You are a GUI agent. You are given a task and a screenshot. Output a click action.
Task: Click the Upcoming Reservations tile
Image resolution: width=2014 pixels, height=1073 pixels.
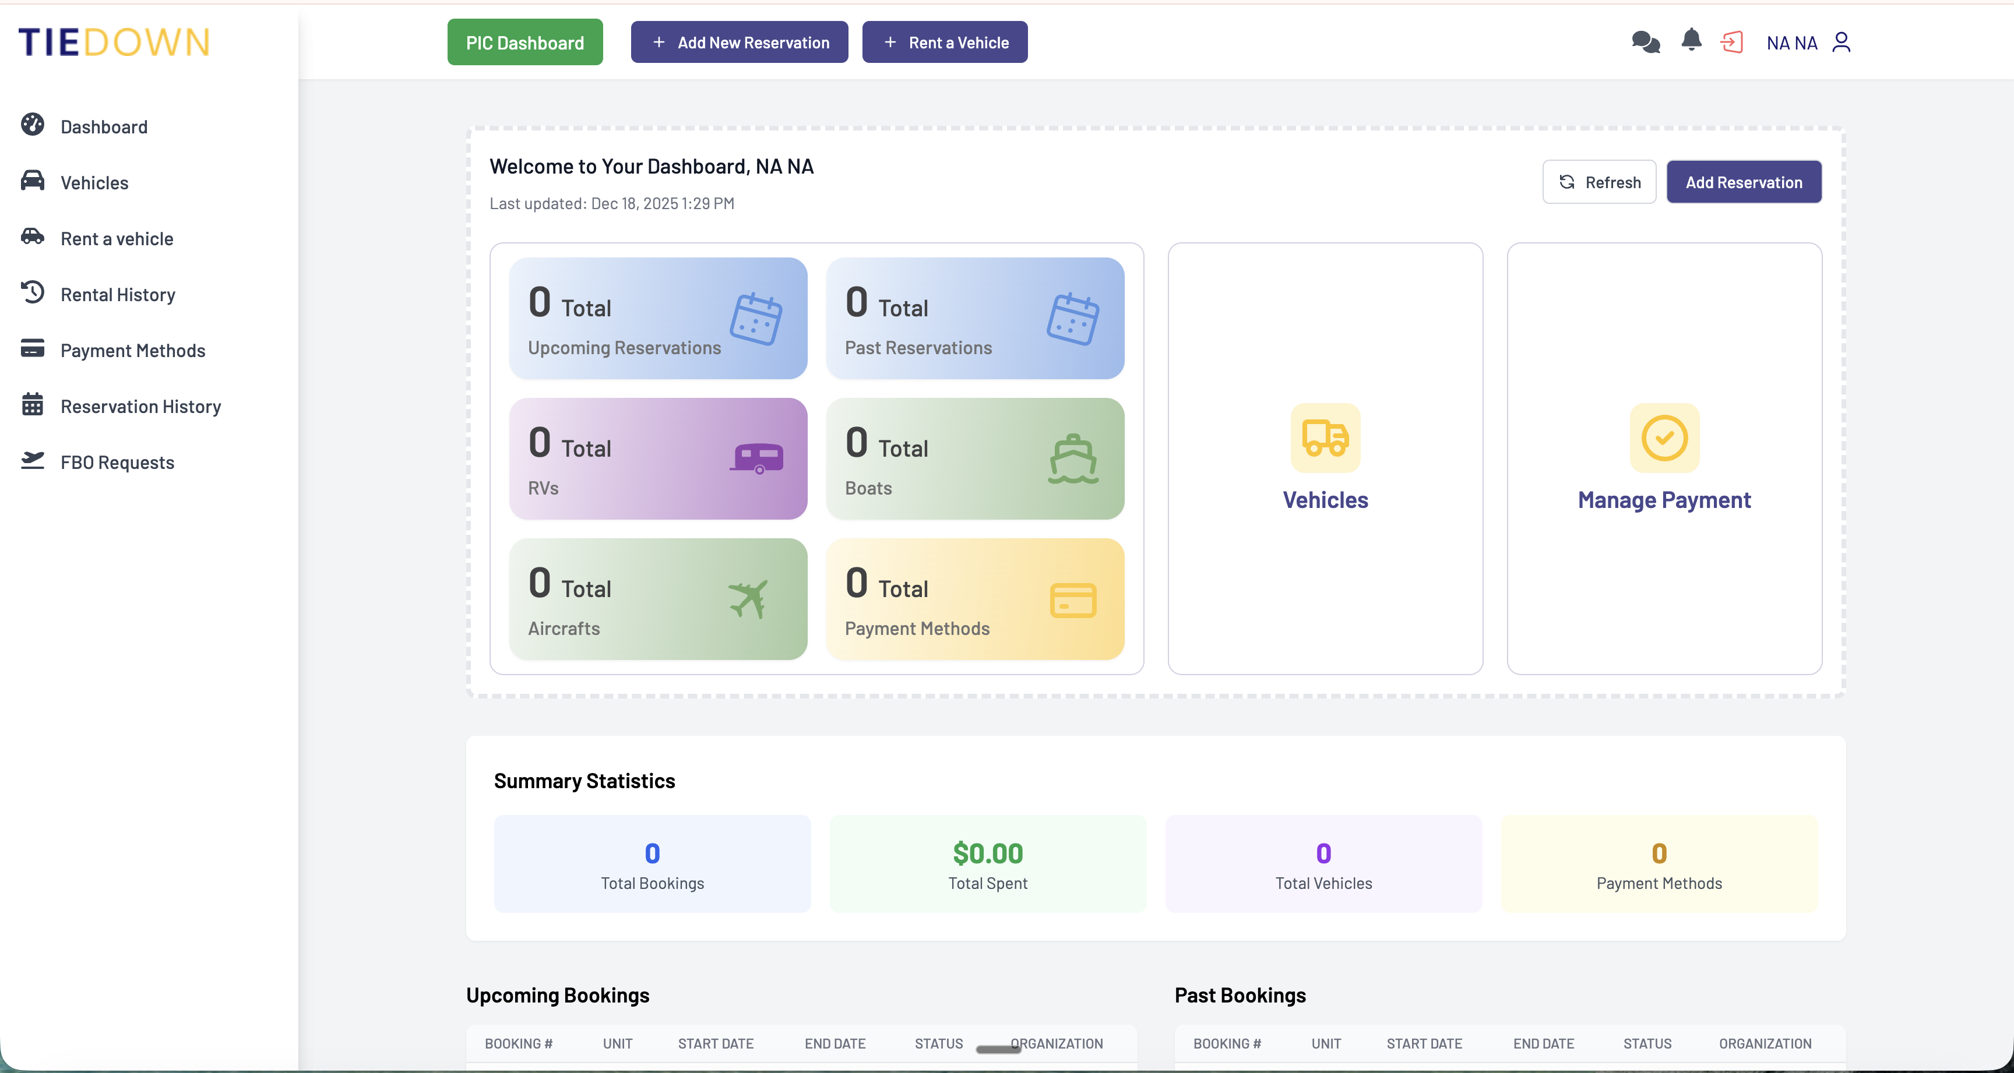(657, 318)
